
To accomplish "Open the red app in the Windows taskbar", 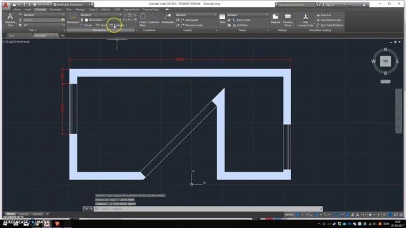I will 57,224.
